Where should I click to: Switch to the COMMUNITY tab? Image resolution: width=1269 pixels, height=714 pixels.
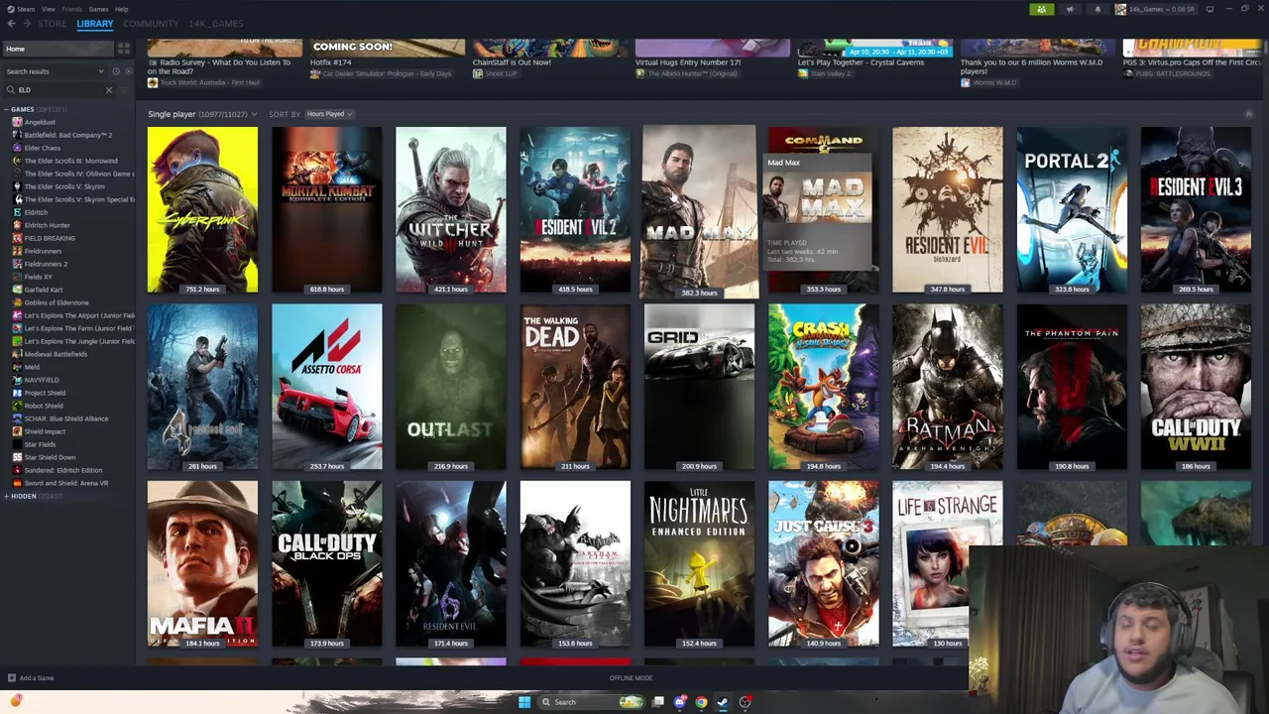151,24
